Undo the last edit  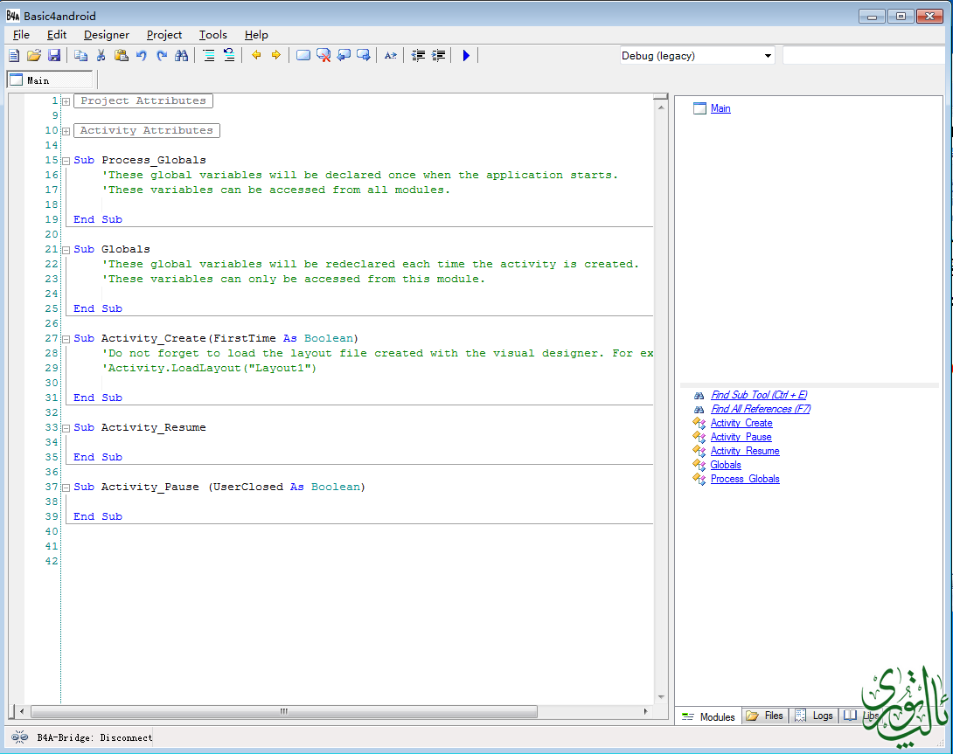[x=142, y=55]
